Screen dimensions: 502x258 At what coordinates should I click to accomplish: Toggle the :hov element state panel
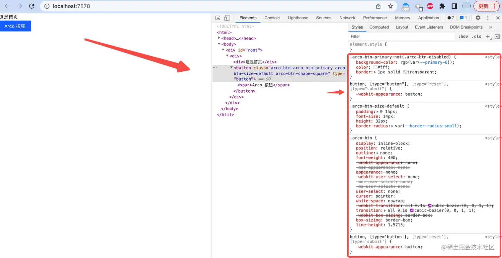click(x=463, y=37)
